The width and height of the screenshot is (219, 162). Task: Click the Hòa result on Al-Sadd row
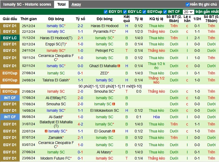tap(156, 117)
